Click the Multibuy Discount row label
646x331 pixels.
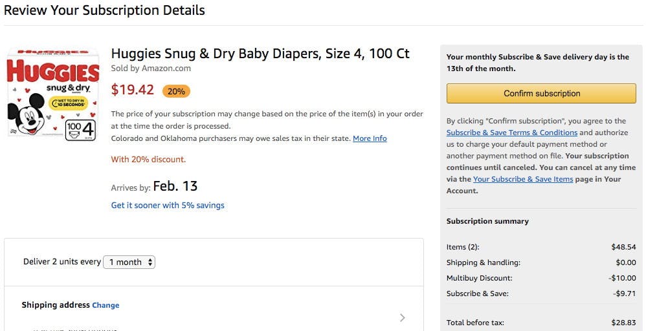point(479,278)
